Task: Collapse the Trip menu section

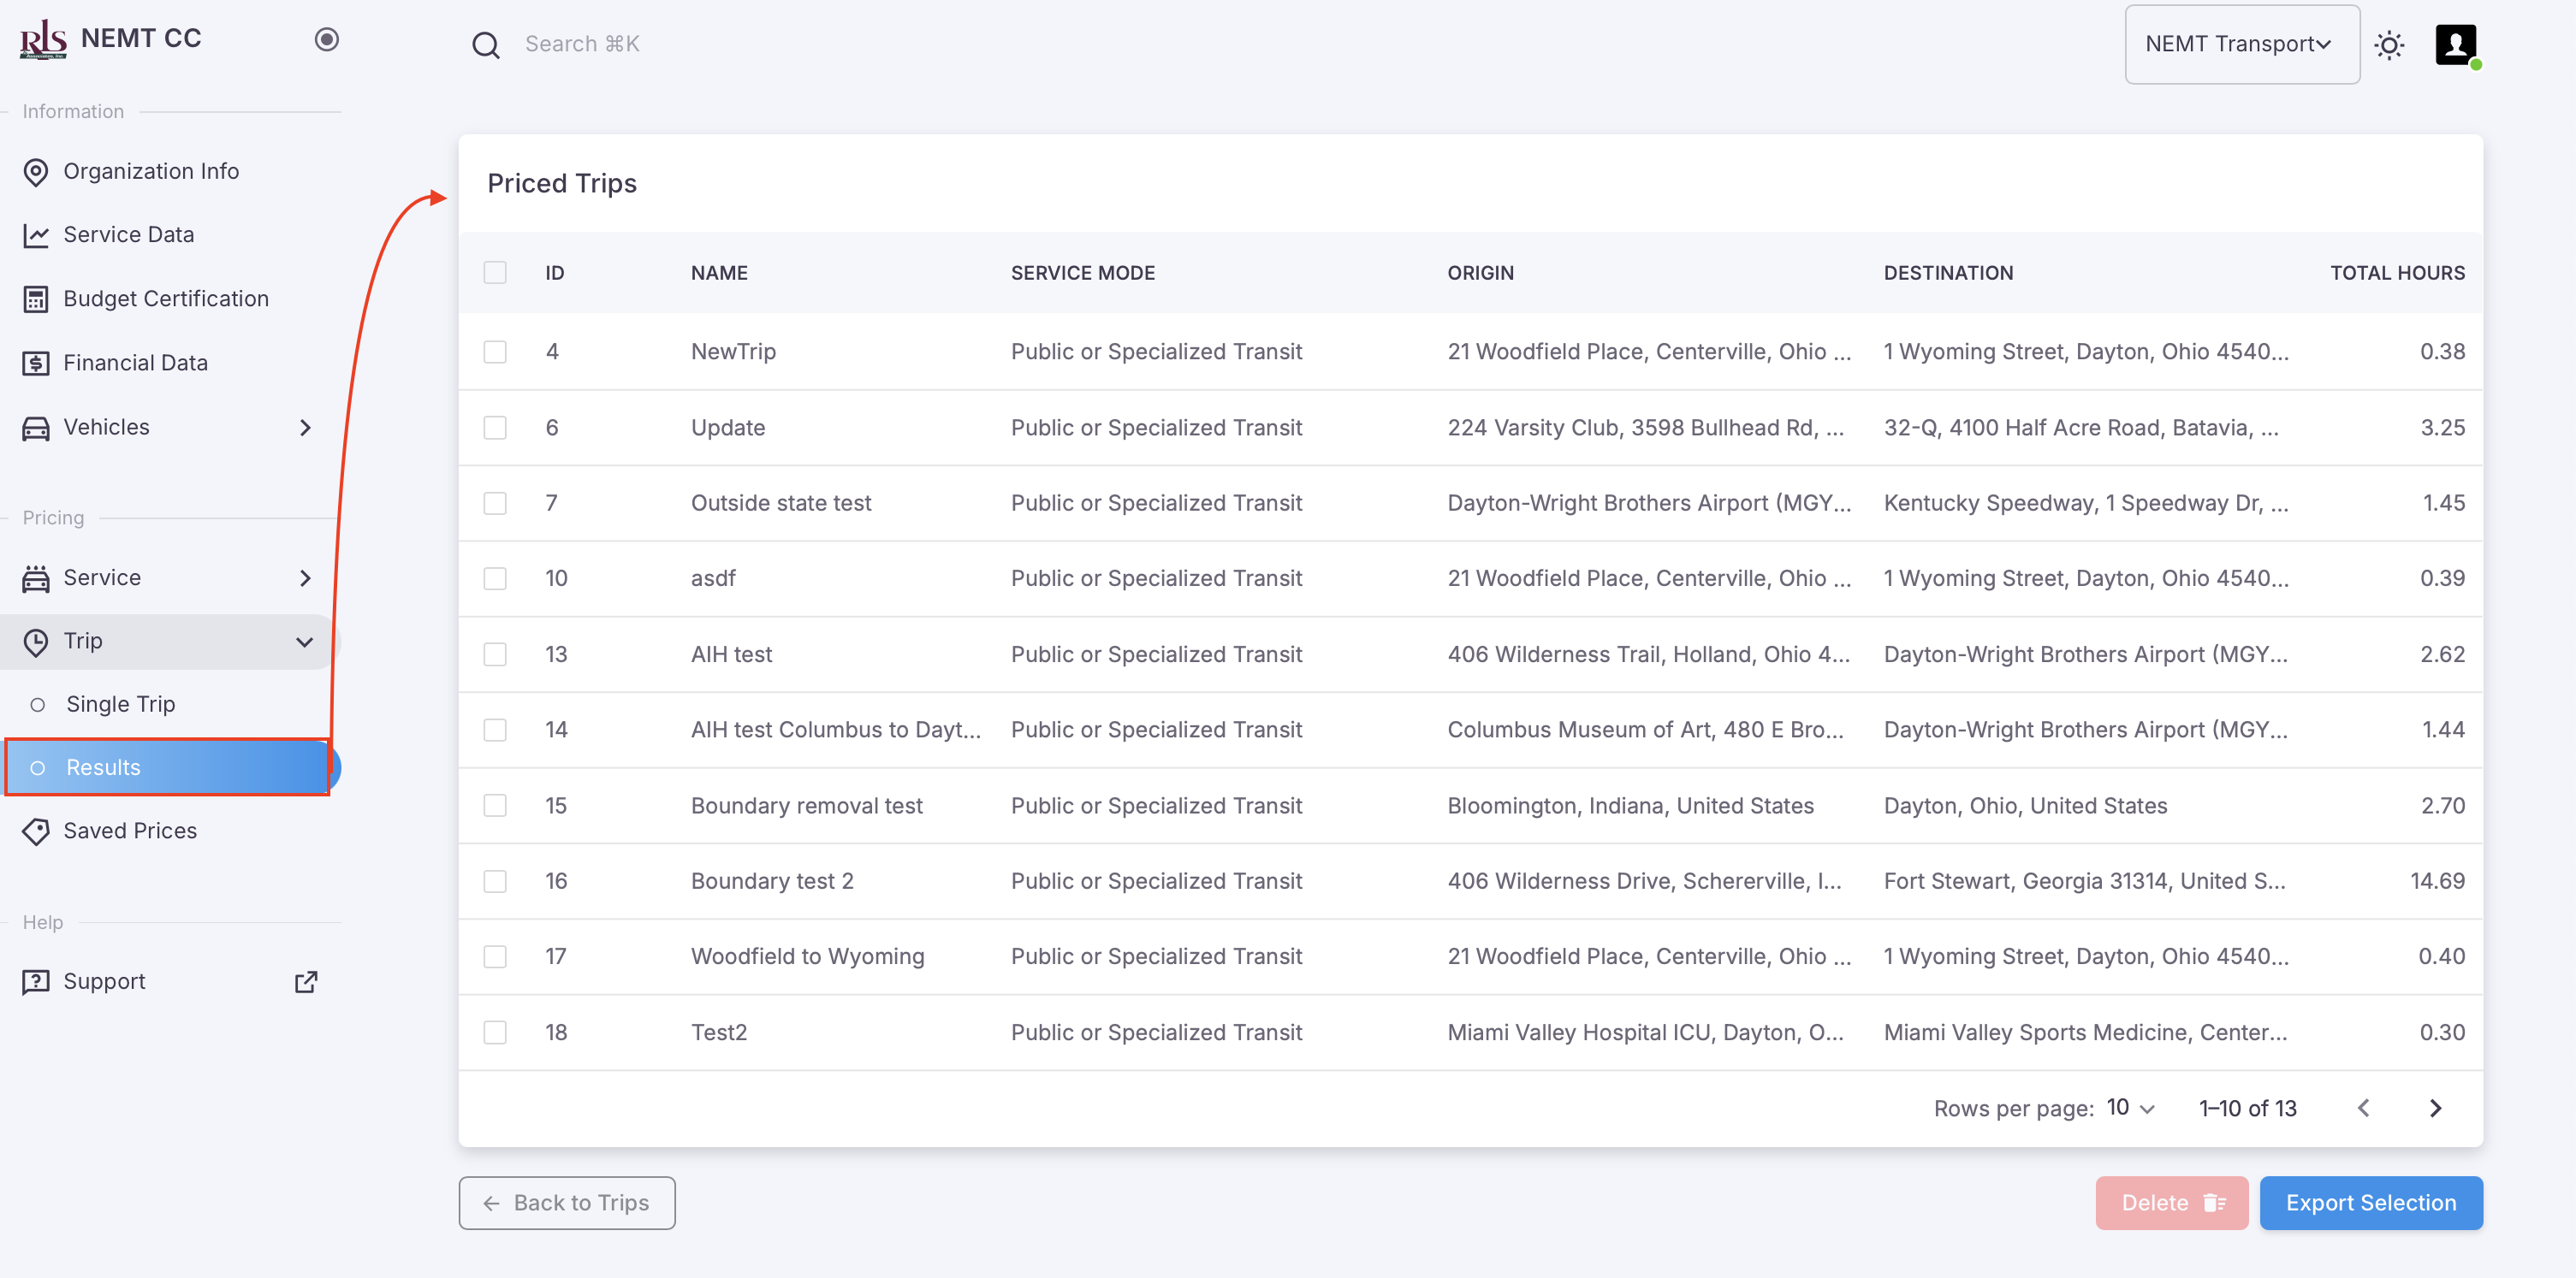Action: (305, 642)
